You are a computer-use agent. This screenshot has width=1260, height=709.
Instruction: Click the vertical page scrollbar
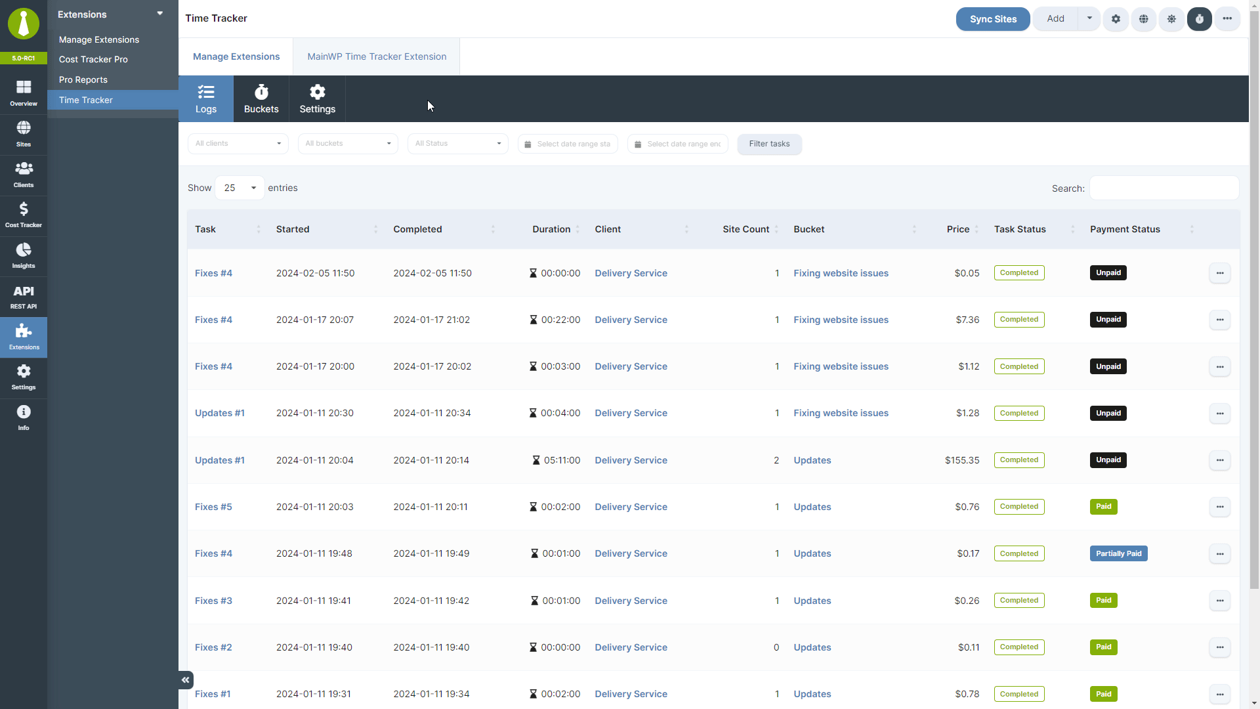pos(1254,295)
